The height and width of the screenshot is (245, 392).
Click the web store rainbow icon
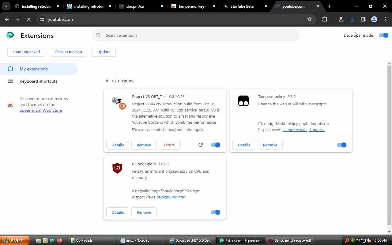pyautogui.click(x=10, y=105)
